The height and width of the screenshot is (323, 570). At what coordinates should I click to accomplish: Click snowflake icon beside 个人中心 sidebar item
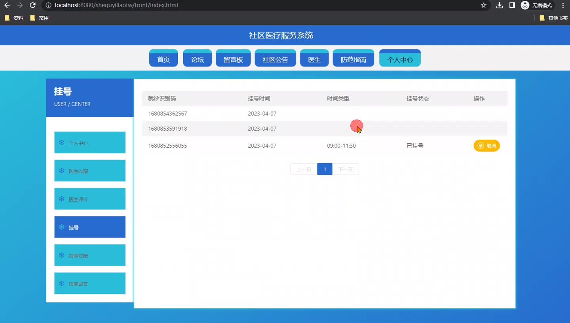61,142
